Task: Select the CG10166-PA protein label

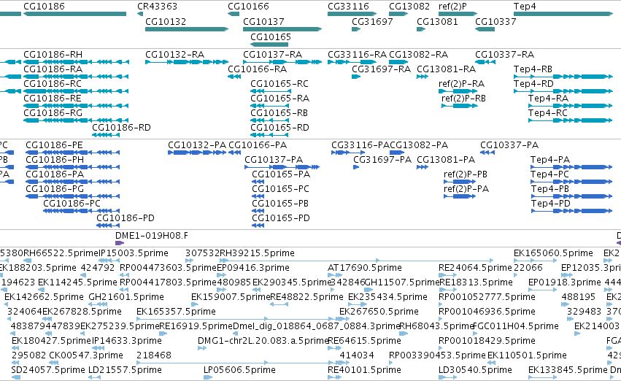Action: 258,145
